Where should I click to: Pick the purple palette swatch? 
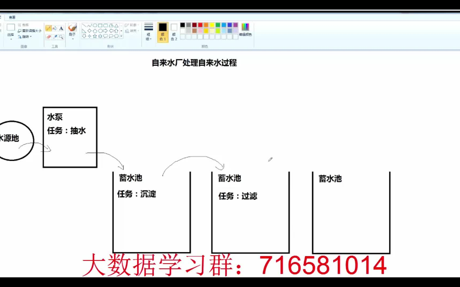coord(235,25)
